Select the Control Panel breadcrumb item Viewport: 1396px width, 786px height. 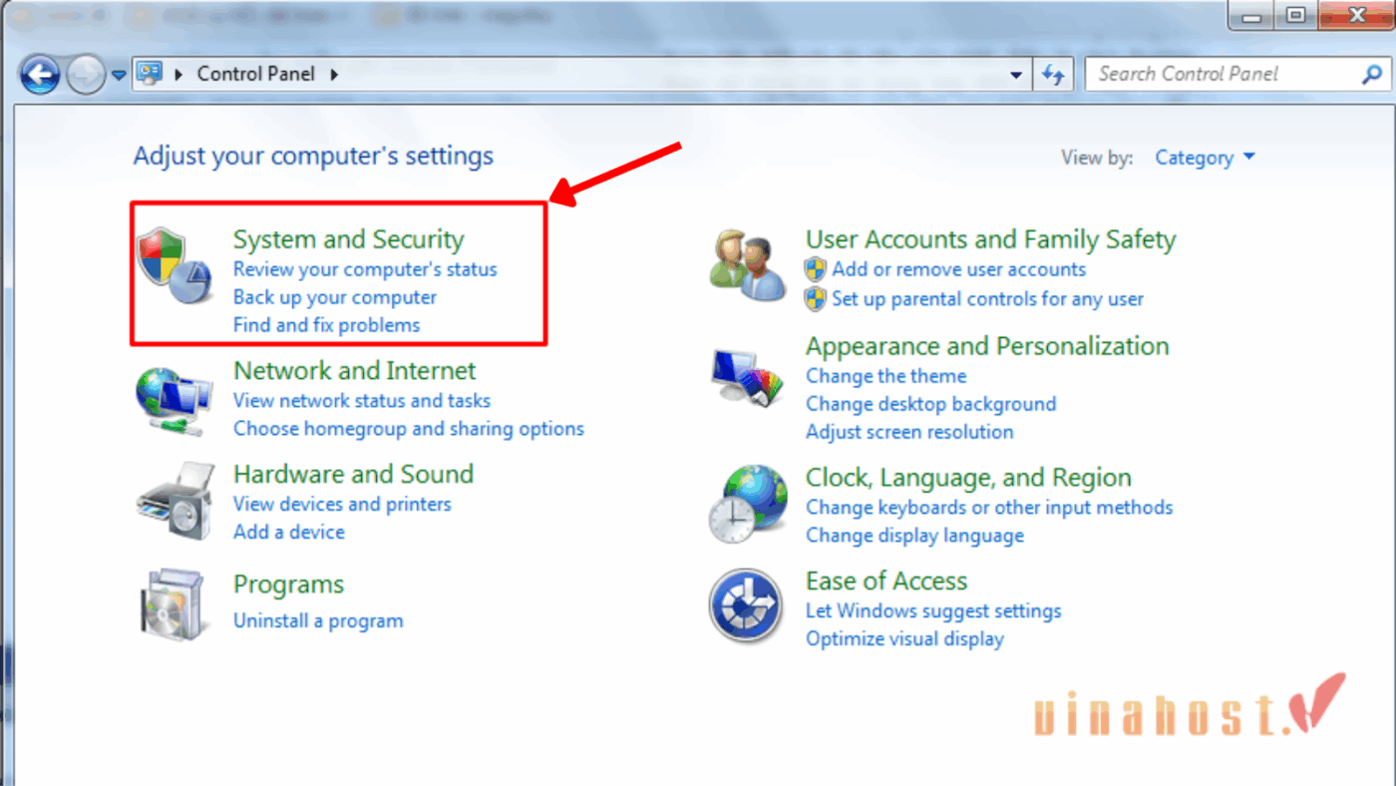tap(255, 74)
